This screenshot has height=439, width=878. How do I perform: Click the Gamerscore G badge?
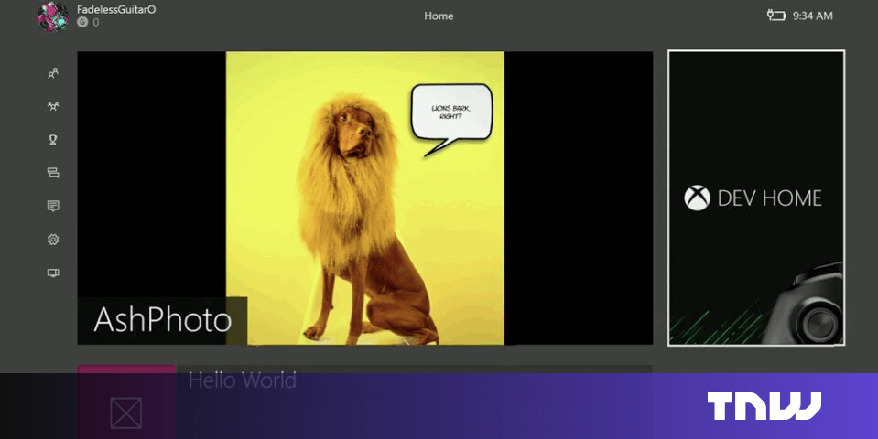(82, 22)
